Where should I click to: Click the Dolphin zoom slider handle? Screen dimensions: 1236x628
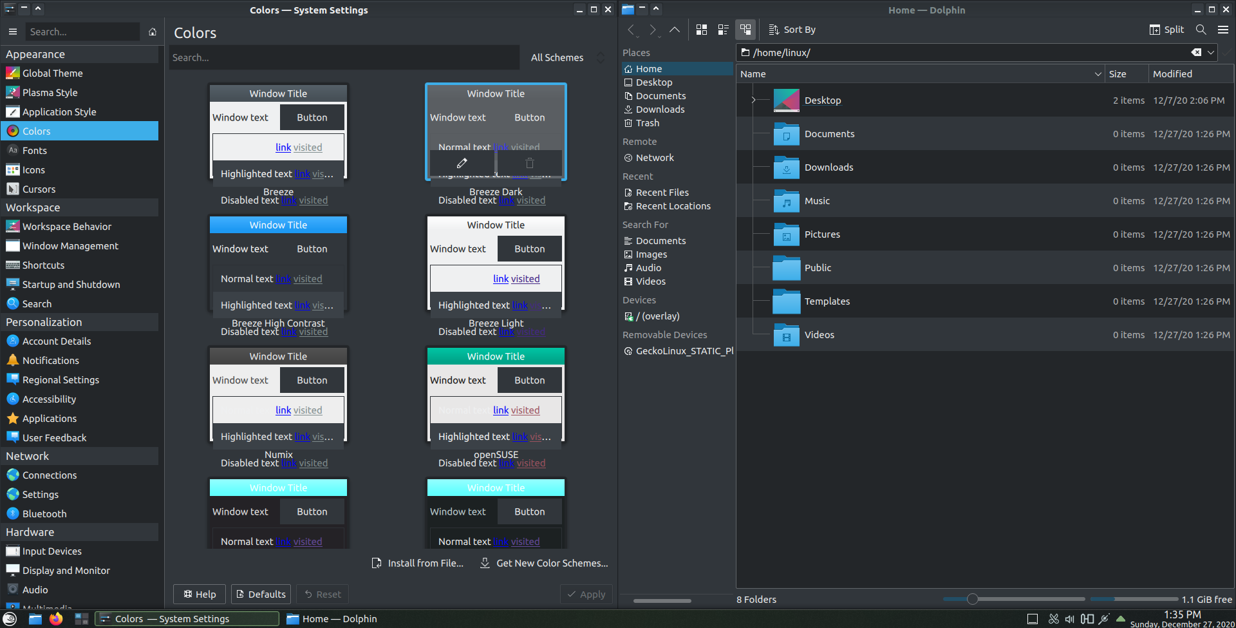tap(972, 600)
